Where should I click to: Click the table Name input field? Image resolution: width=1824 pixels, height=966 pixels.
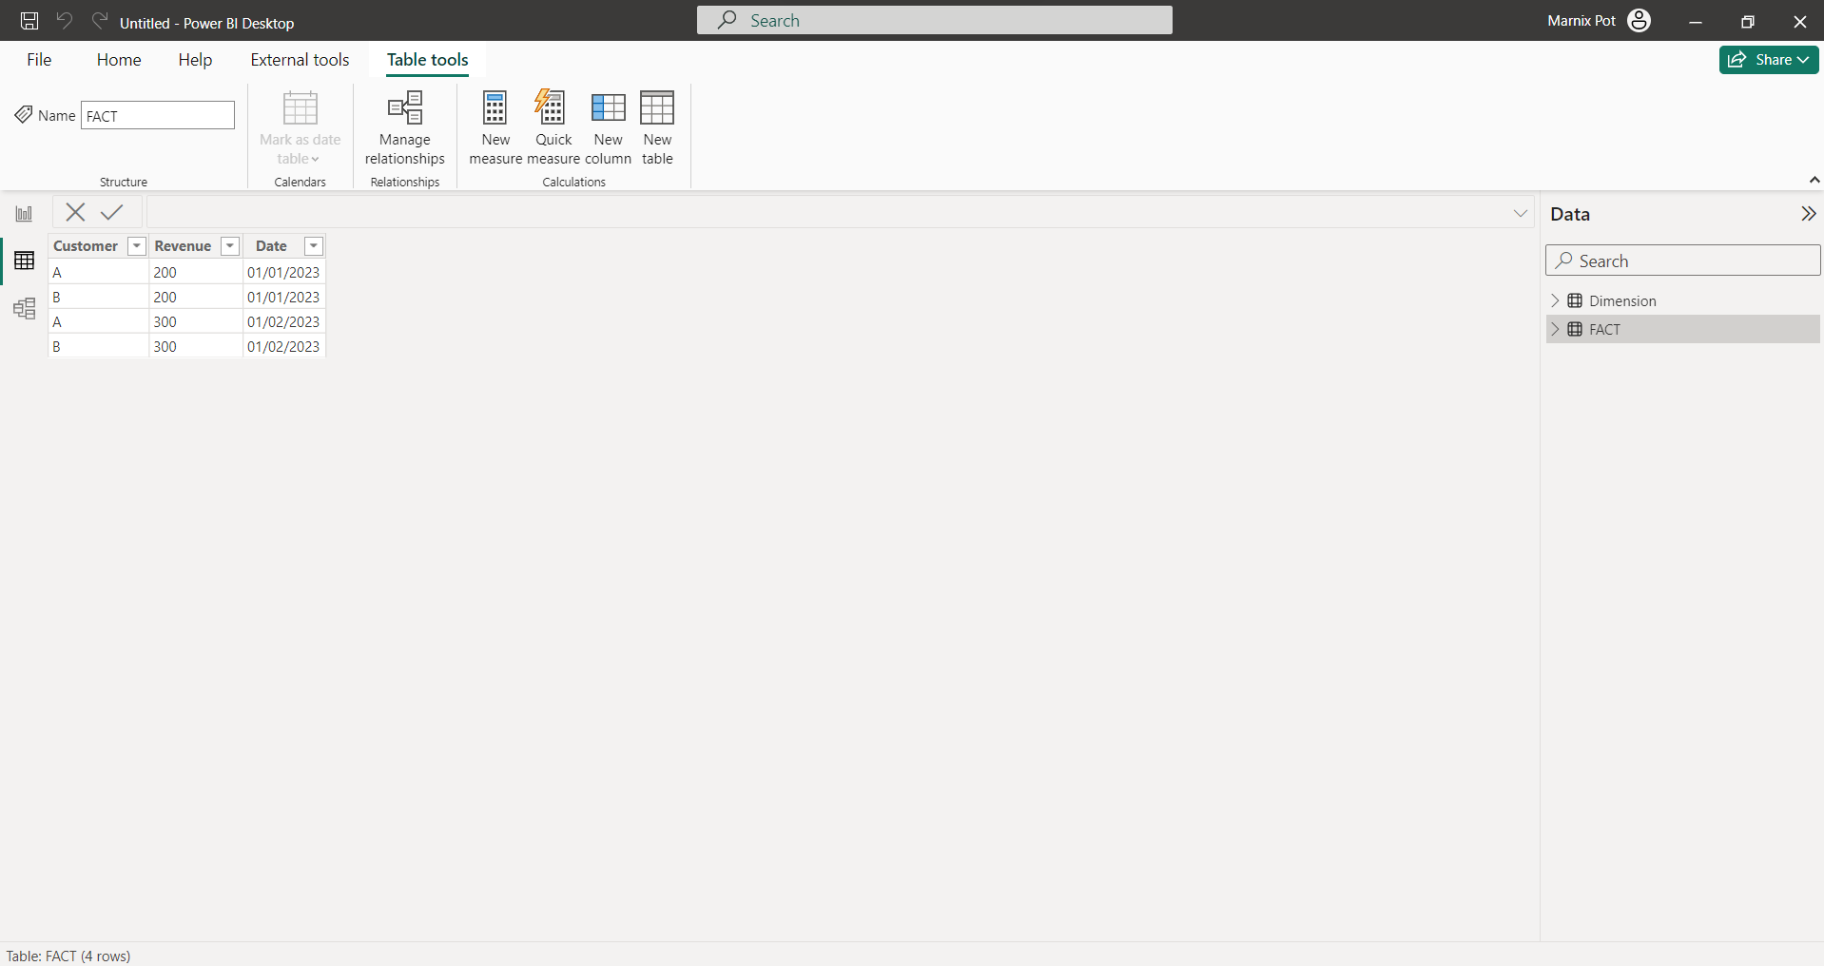[x=158, y=116]
